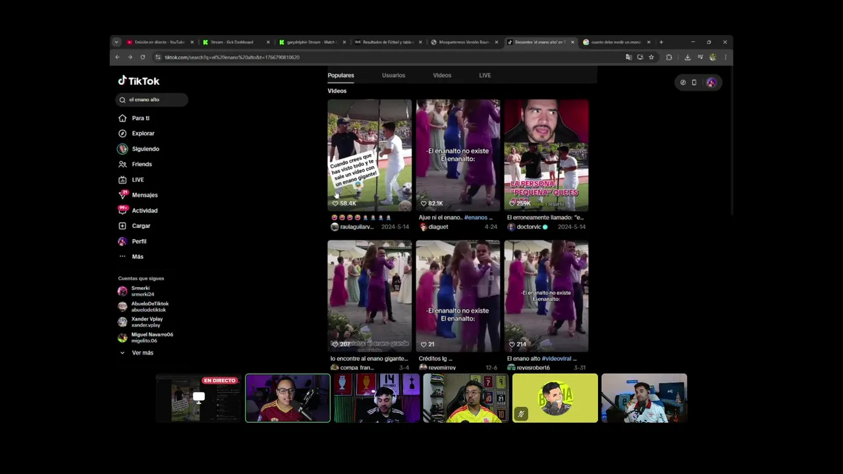Click the translate page icon in address bar

(628, 57)
